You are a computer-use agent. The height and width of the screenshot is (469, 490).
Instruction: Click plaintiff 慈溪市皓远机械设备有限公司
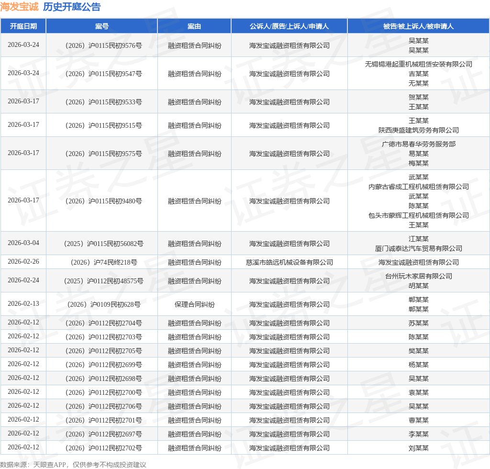[289, 262]
